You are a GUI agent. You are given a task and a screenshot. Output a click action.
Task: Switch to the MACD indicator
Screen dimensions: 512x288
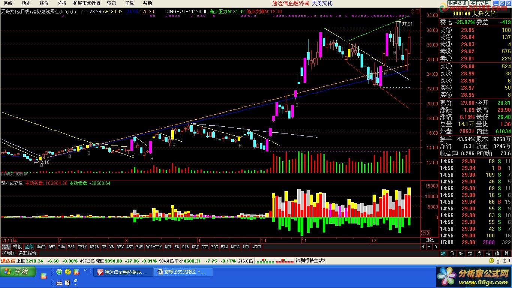click(x=41, y=247)
